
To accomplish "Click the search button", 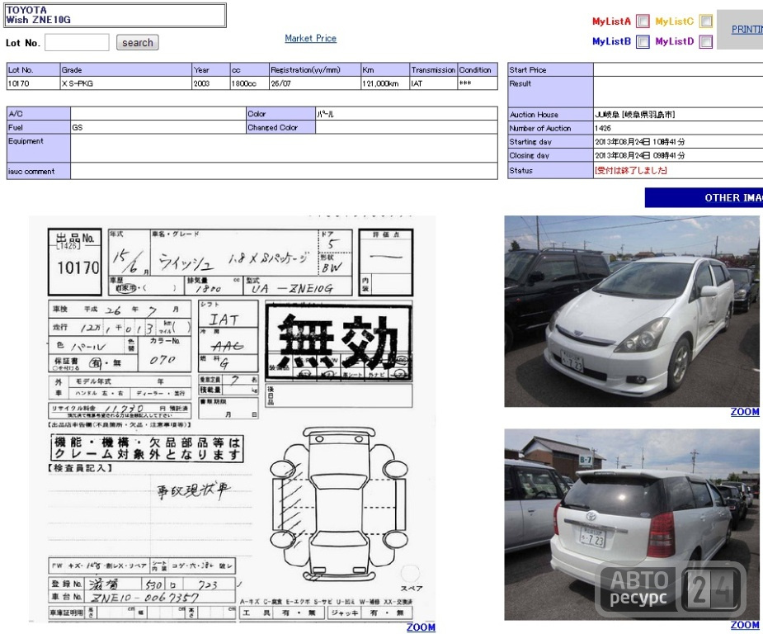I will pyautogui.click(x=137, y=42).
